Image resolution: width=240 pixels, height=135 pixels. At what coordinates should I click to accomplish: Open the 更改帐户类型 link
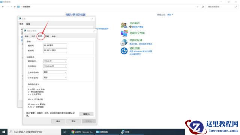click(x=138, y=27)
